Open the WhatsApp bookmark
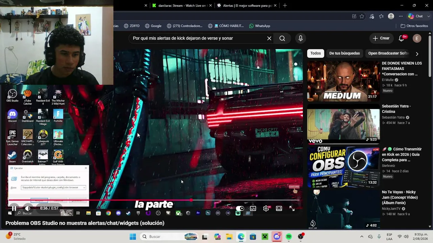The height and width of the screenshot is (243, 433). point(259,26)
